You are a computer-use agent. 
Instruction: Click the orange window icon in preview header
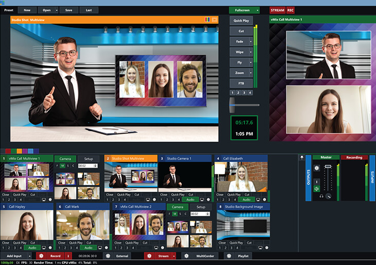pyautogui.click(x=215, y=20)
